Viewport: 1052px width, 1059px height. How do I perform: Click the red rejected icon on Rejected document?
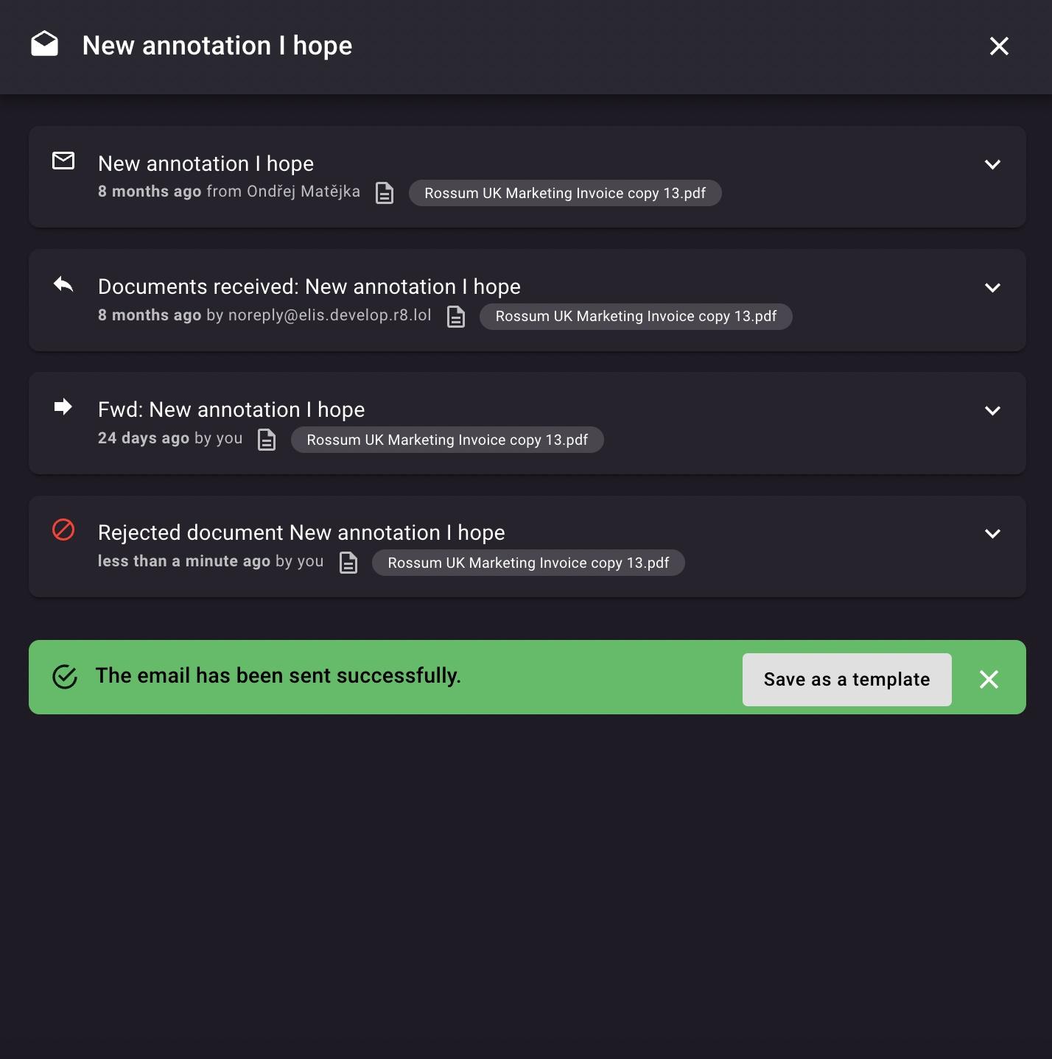(63, 529)
